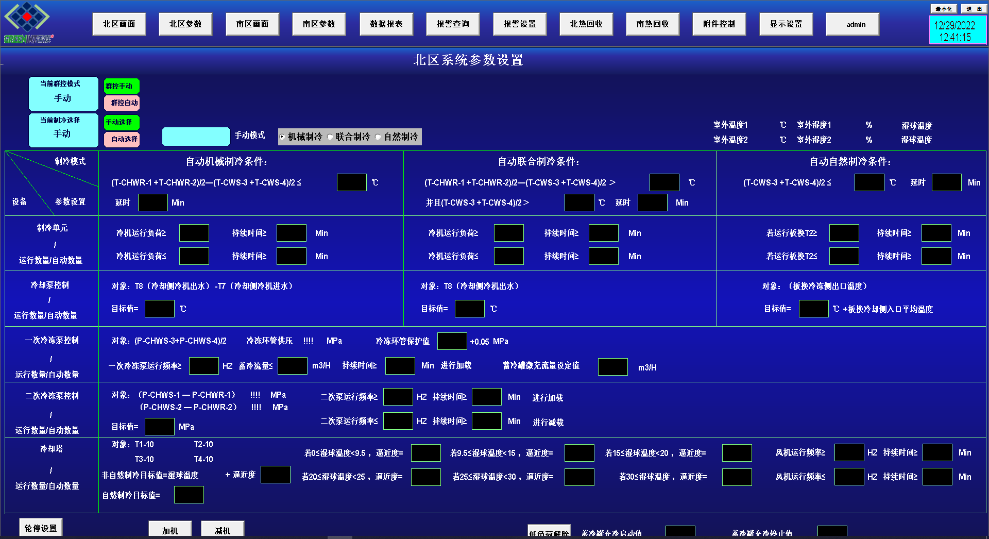Click the 加机 button
This screenshot has height=539, width=989.
point(170,530)
